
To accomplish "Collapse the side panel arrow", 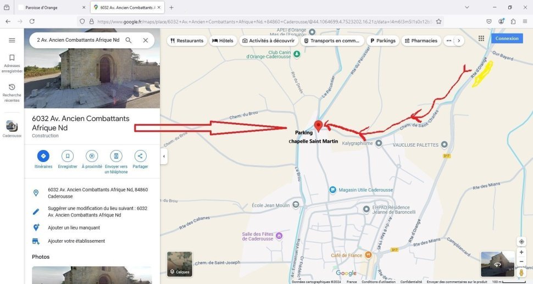I will [x=164, y=157].
